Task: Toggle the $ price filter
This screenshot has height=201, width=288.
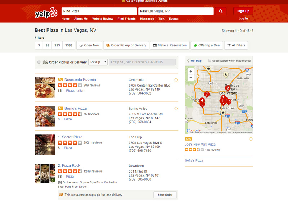Action: 39,45
